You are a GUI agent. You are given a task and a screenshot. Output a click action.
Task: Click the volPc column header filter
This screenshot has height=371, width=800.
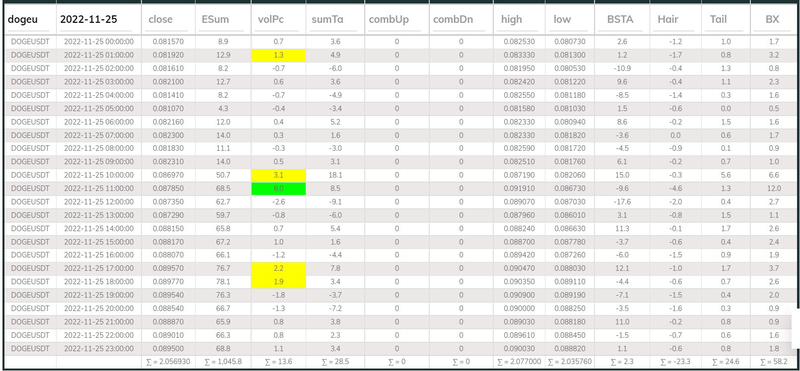pyautogui.click(x=278, y=20)
